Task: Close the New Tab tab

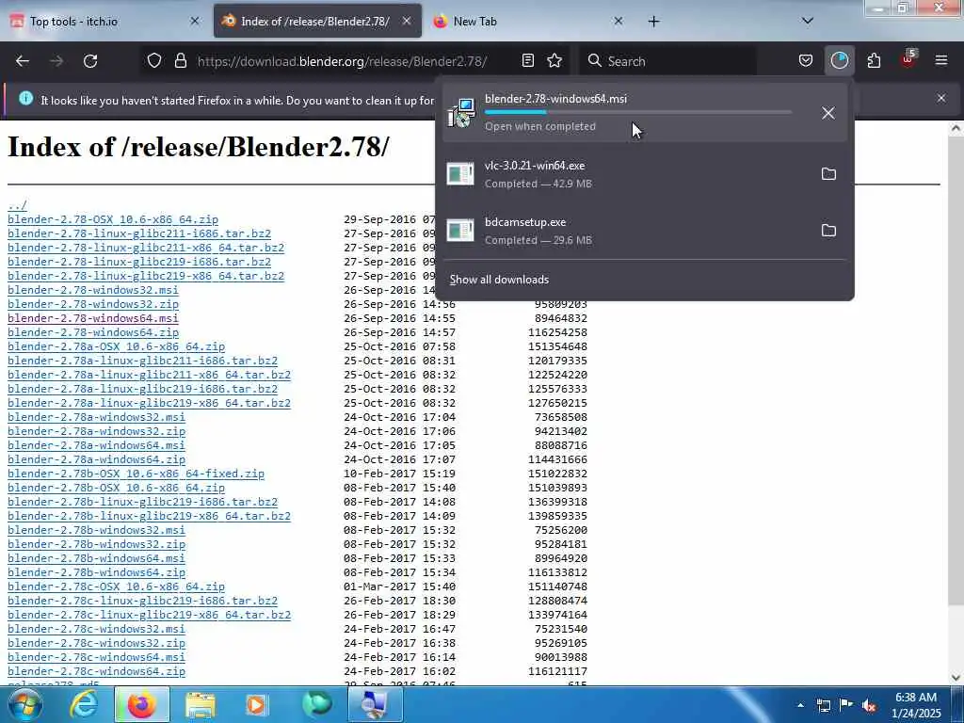Action: (x=619, y=22)
